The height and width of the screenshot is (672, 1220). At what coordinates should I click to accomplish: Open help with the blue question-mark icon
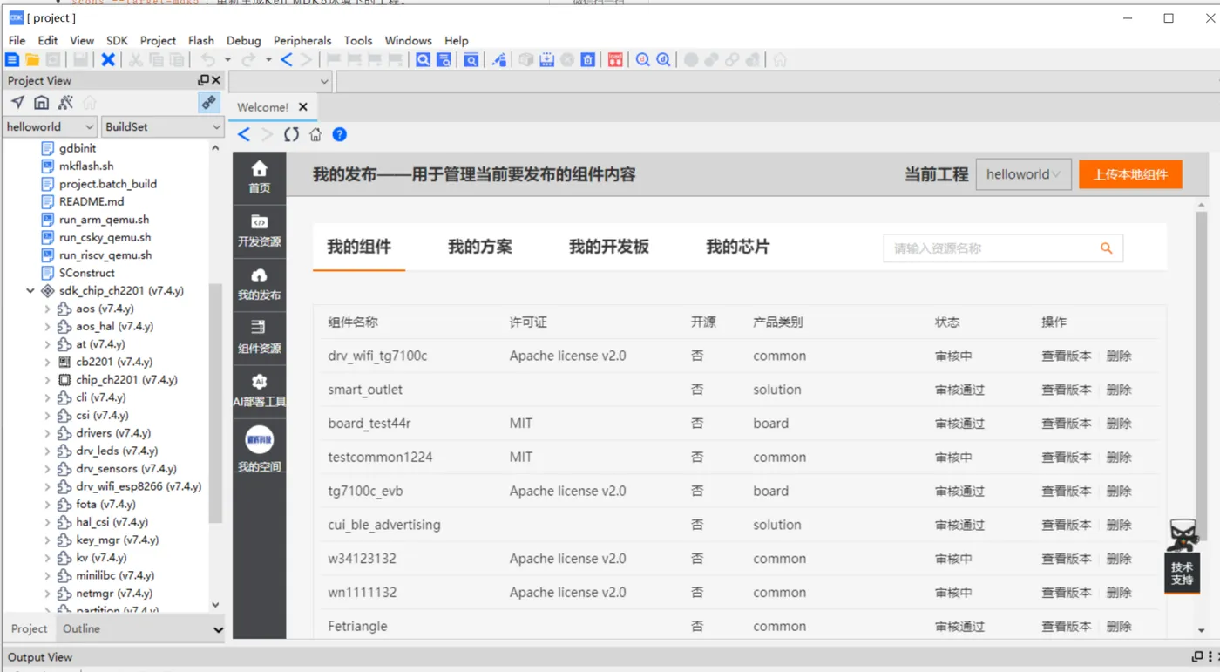(340, 134)
